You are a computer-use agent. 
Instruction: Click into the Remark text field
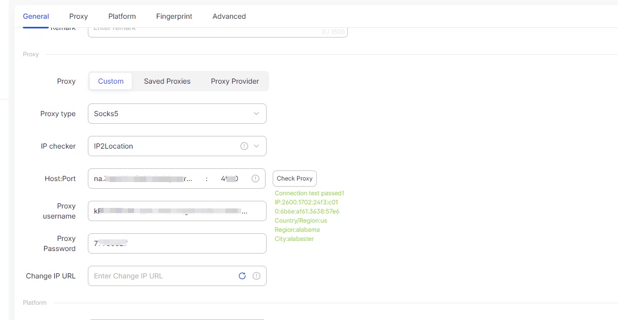(203, 31)
